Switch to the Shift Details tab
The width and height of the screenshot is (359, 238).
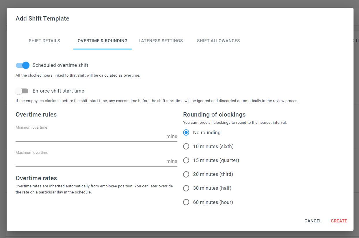(x=44, y=41)
